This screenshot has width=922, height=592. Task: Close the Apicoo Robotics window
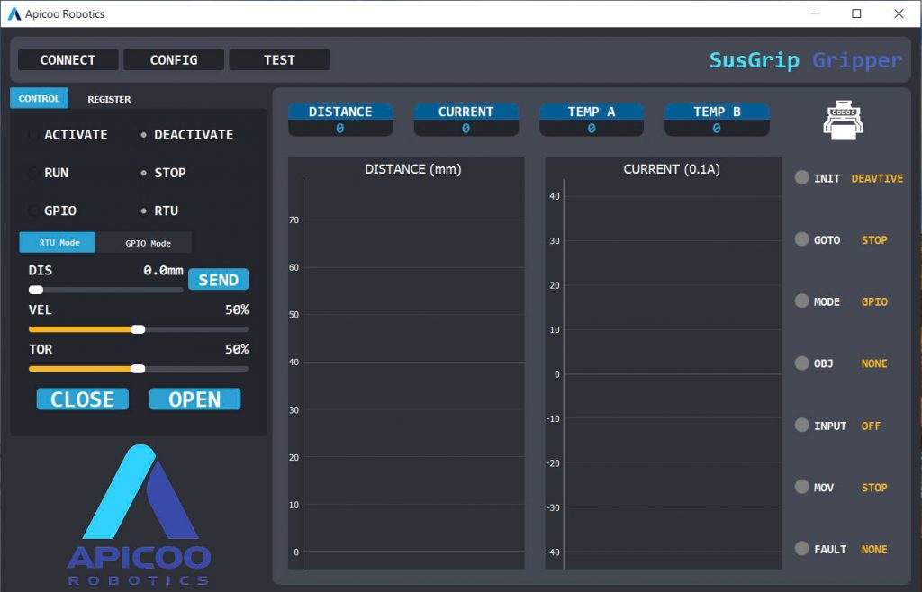(899, 13)
